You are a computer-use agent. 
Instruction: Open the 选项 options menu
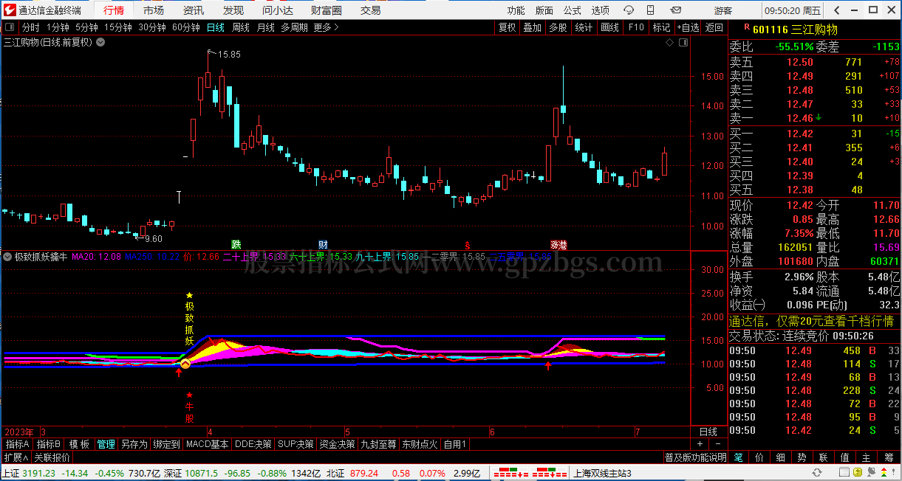pos(600,10)
